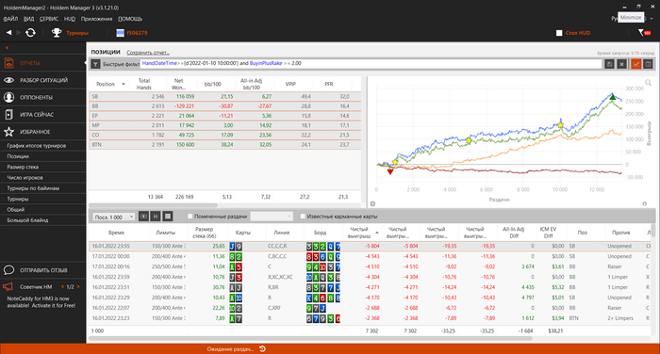660x354 pixels.
Task: Open Турниры по байинам report
Action: click(x=33, y=188)
